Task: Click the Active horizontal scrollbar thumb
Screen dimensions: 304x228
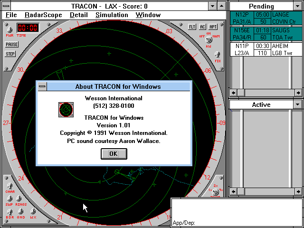Action: pyautogui.click(x=241, y=192)
